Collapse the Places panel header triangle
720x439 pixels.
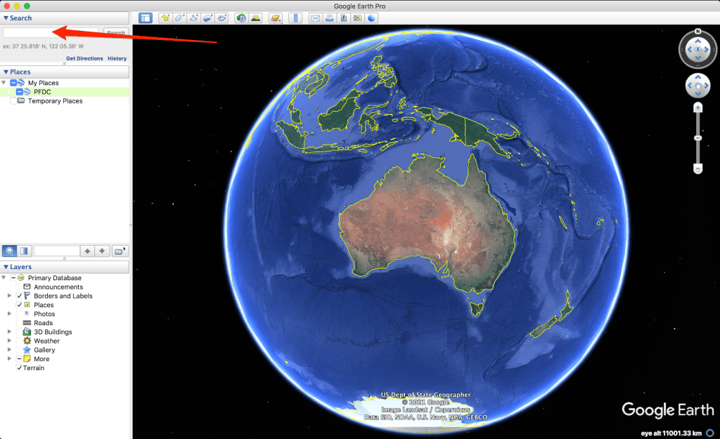point(6,72)
